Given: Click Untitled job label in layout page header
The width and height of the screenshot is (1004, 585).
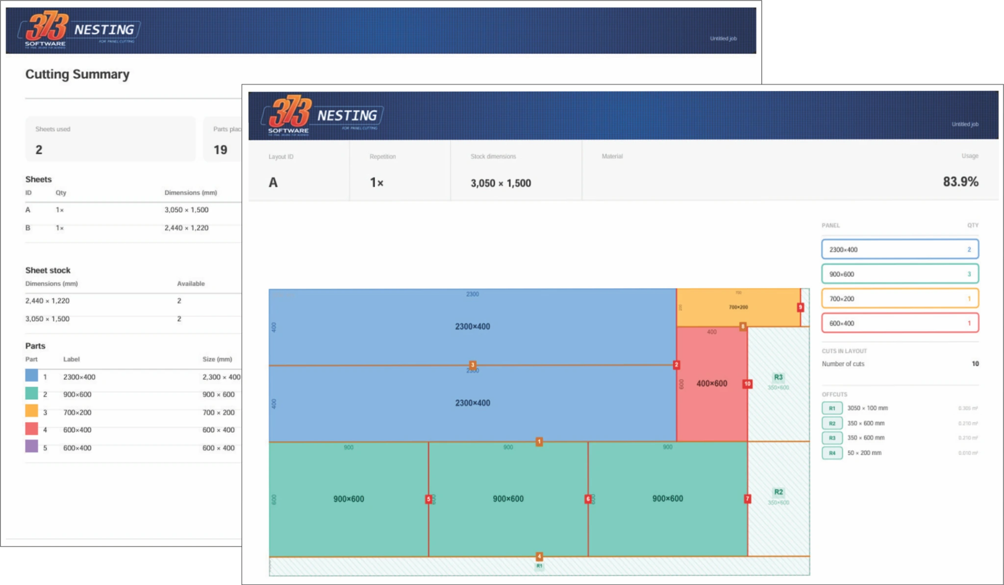Looking at the screenshot, I should (965, 124).
